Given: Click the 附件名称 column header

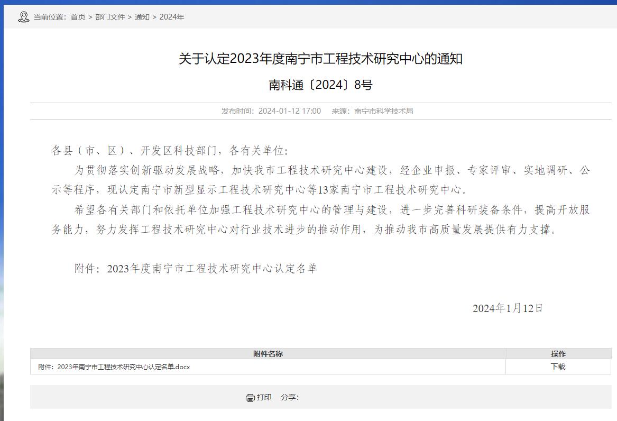Looking at the screenshot, I should coord(268,354).
